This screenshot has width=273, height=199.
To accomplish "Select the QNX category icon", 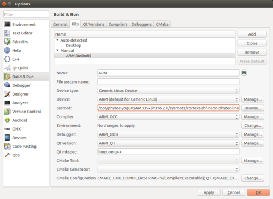I will tap(7, 129).
